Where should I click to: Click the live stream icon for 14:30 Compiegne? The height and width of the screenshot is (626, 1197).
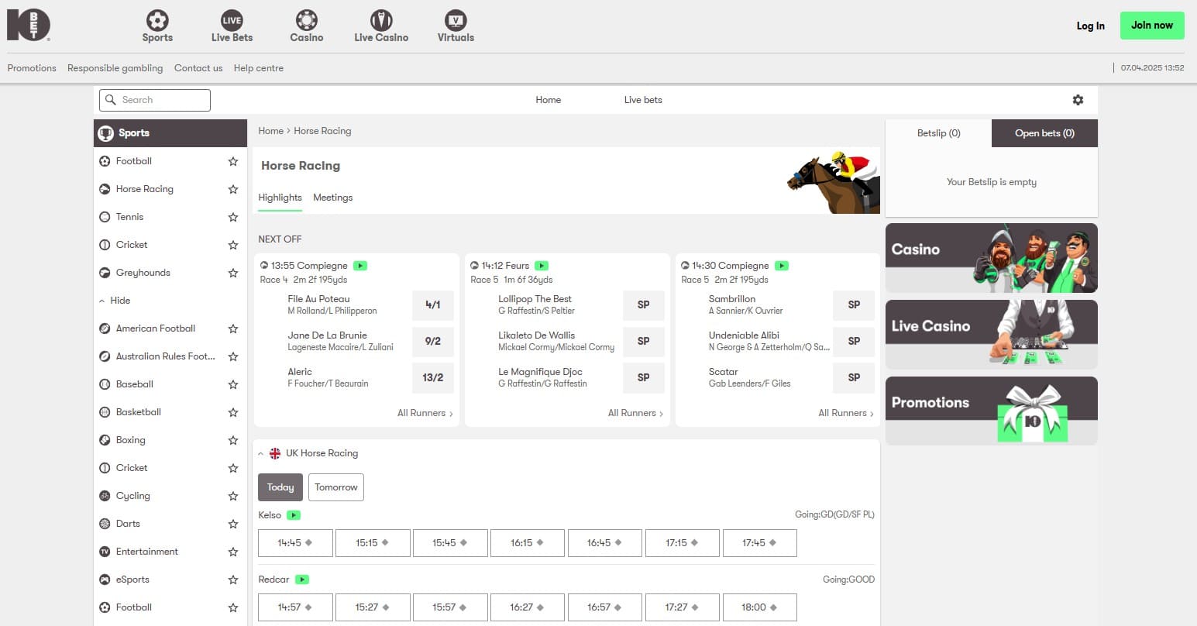[782, 266]
